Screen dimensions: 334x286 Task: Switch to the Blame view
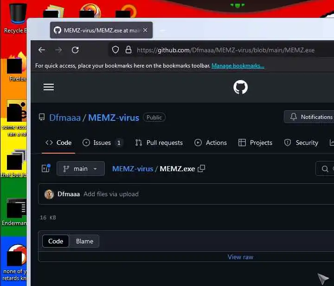tap(84, 241)
